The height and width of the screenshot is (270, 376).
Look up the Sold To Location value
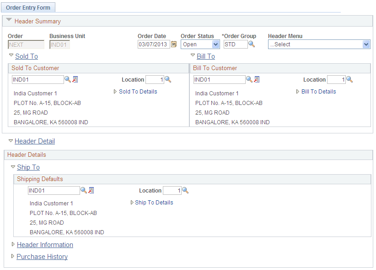pyautogui.click(x=168, y=79)
